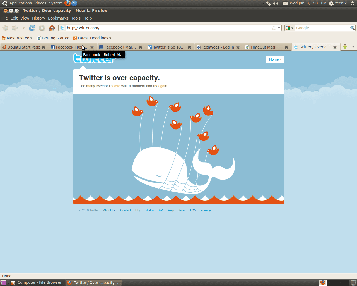Click the Google search box

point(322,28)
